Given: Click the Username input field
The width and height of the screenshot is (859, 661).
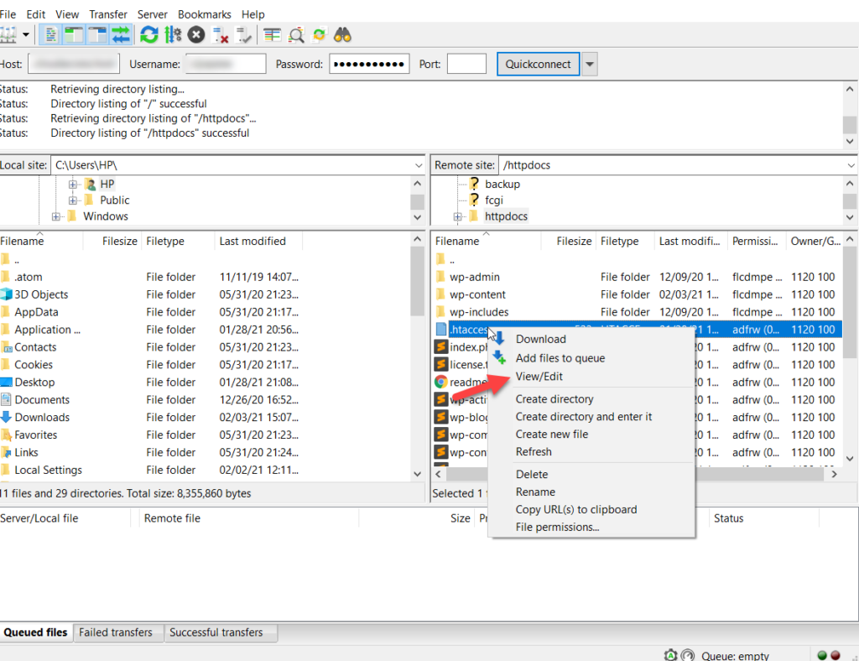Looking at the screenshot, I should (x=226, y=64).
